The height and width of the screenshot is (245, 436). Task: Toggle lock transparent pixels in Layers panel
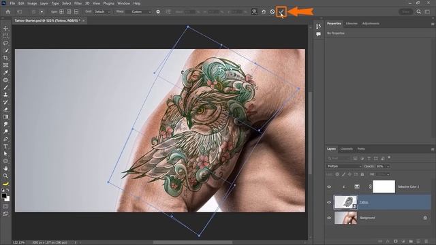[x=337, y=174]
